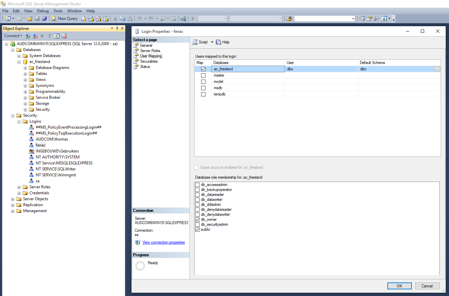Viewport: 449px width, 296px height.
Task: Check the Map checkbox for master database
Action: pyautogui.click(x=203, y=75)
